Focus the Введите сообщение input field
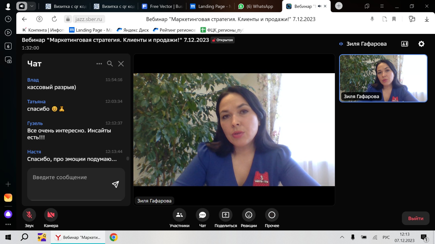Image resolution: width=435 pixels, height=244 pixels. point(76,184)
